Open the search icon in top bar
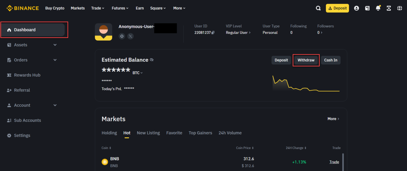The height and width of the screenshot is (171, 407). pyautogui.click(x=318, y=8)
